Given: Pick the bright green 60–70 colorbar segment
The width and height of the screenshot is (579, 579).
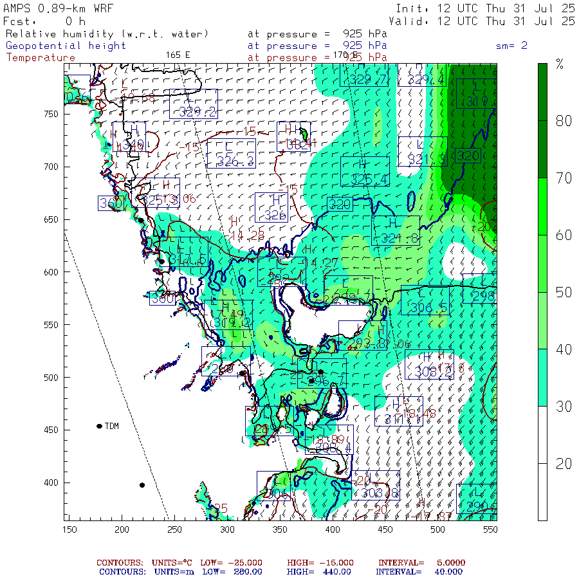Looking at the screenshot, I should pyautogui.click(x=542, y=207).
